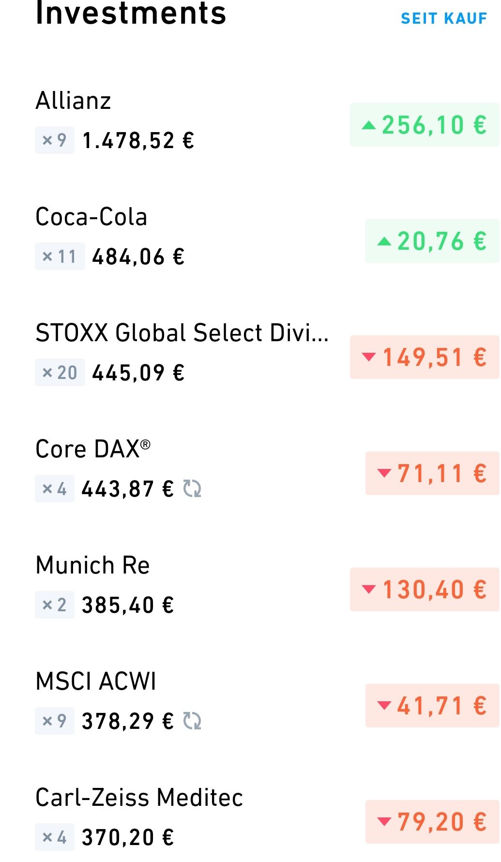Click the STOXX ×20 share count badge
The width and height of the screenshot is (501, 862).
tap(60, 373)
